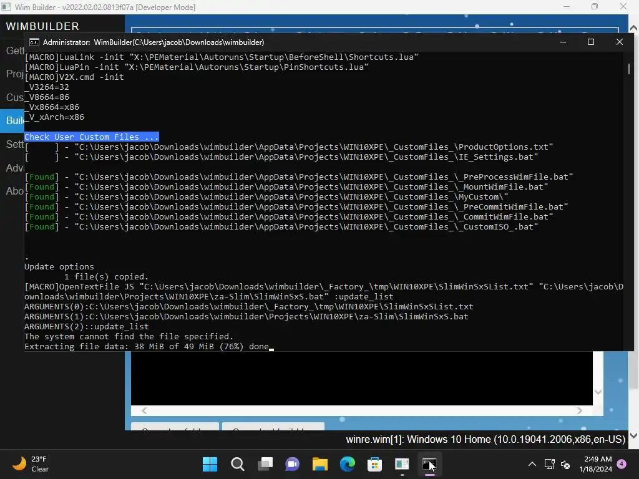Maximize the Administrator console window
Screen dimensions: 639x479
(591, 42)
